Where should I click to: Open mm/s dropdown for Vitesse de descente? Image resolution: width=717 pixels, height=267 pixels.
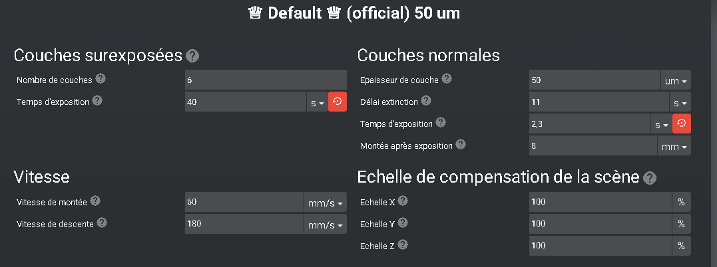[x=325, y=224]
